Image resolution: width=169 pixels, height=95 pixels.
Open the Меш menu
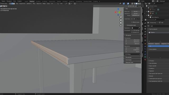click(34, 3)
